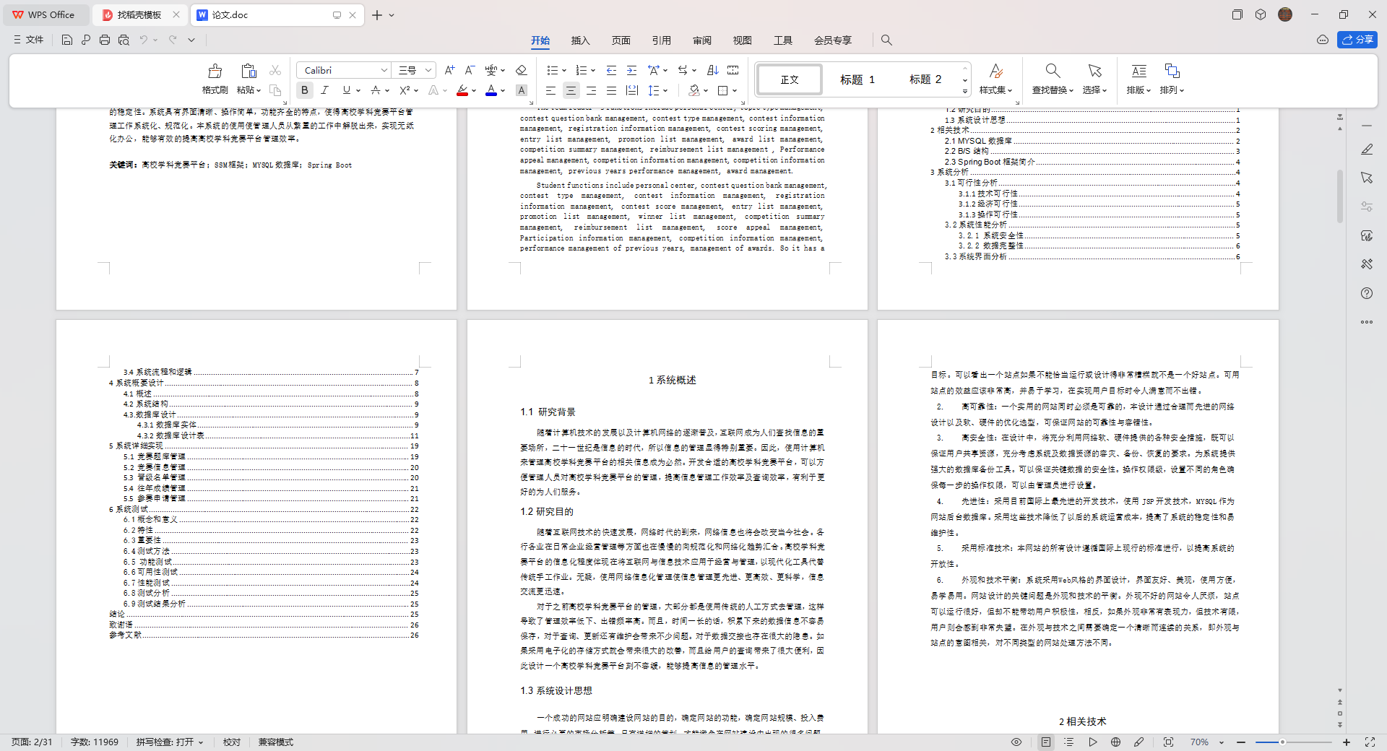Open the 开始 ribbon tab
1387x751 pixels.
(540, 40)
